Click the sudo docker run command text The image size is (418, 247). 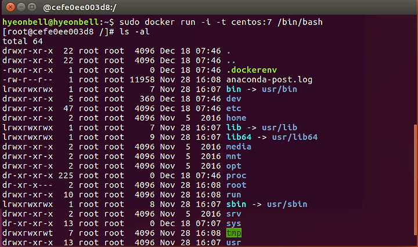pos(221,22)
